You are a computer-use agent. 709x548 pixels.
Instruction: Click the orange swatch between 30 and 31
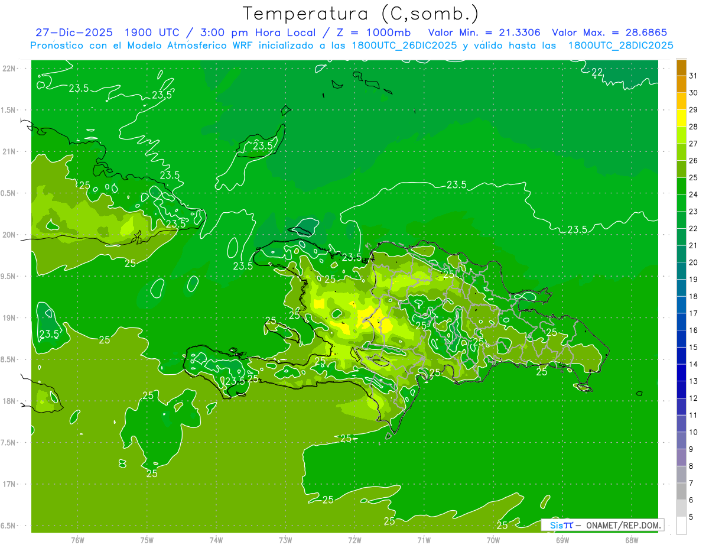[681, 84]
